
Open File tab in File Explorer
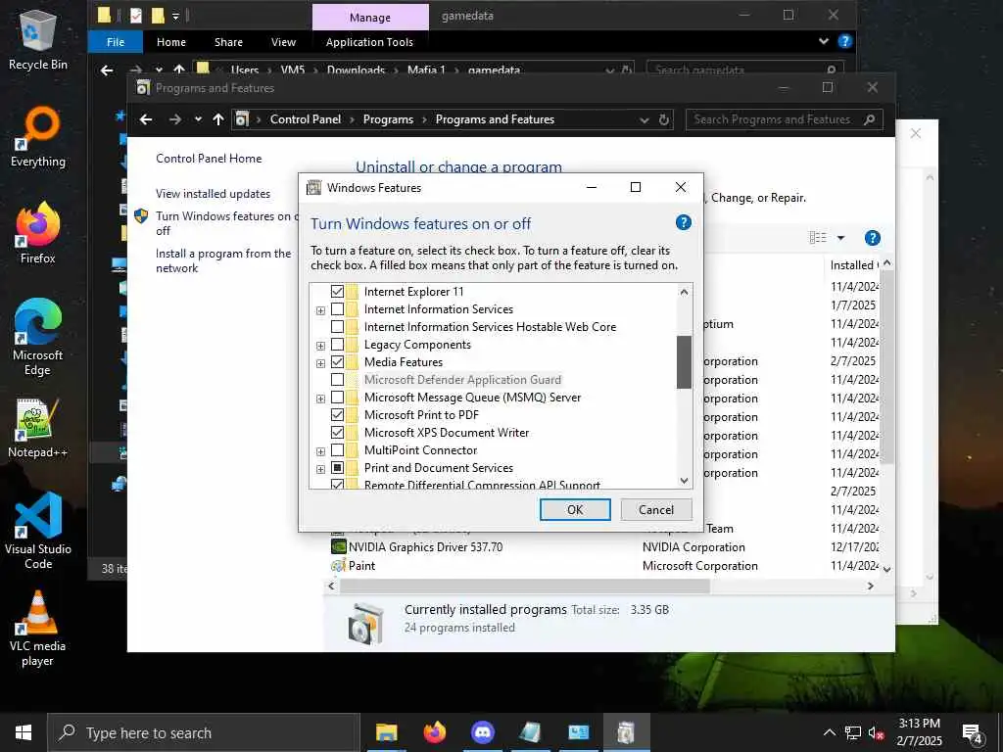[116, 42]
